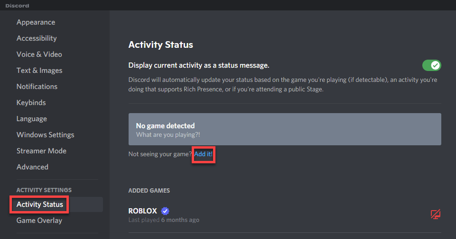The height and width of the screenshot is (239, 456).
Task: Select Language settings
Action: (32, 119)
